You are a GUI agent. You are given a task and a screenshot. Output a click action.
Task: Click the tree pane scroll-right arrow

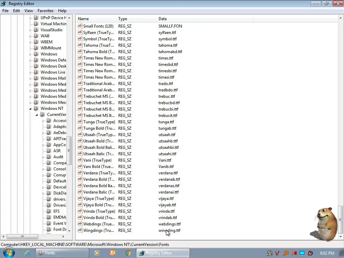tap(63, 236)
